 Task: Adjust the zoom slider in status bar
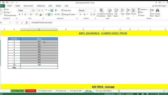(x=159, y=94)
